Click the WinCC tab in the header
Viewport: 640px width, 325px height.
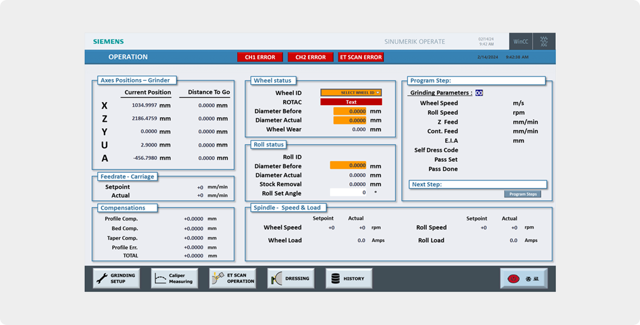[x=521, y=42]
